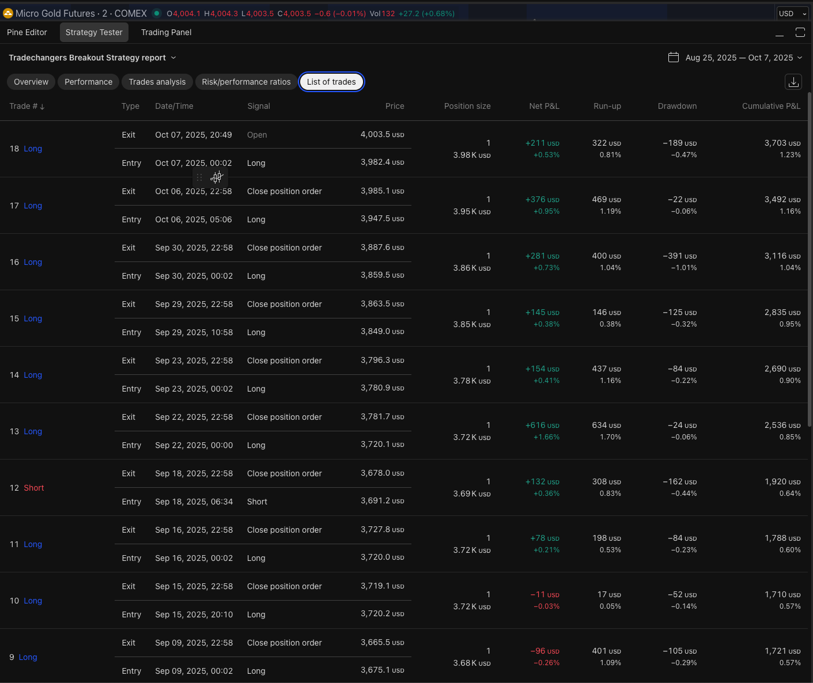Switch to the Pine Editor tab
Screen dimensions: 813x683
(x=27, y=32)
